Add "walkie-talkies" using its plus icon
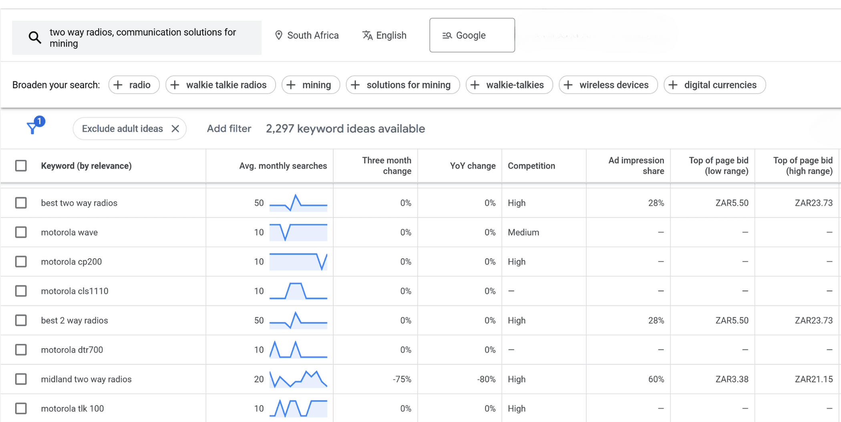The width and height of the screenshot is (841, 422). pos(475,84)
